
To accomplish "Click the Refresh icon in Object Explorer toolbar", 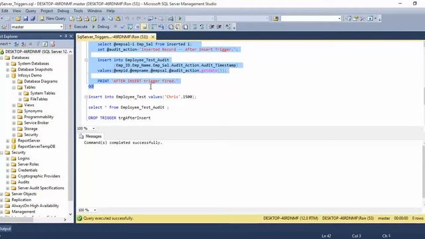I will point(45,44).
